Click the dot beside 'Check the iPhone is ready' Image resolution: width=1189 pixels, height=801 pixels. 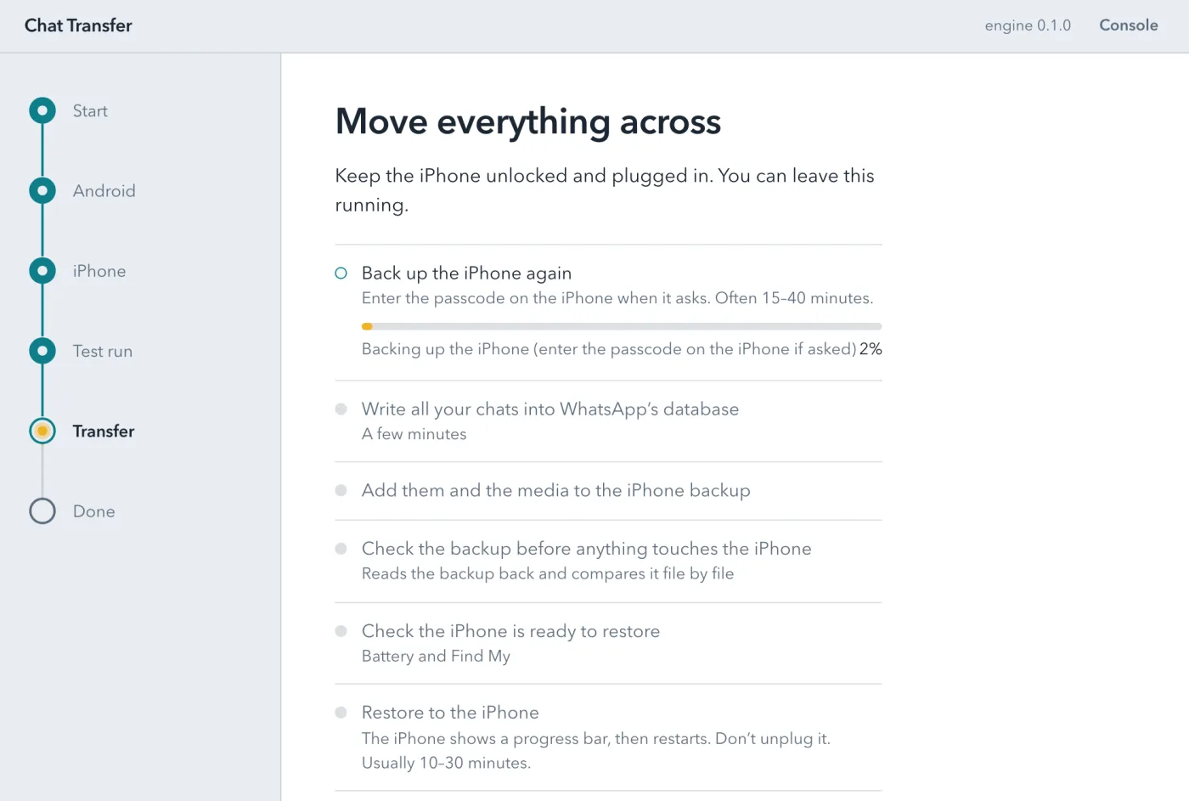click(341, 631)
